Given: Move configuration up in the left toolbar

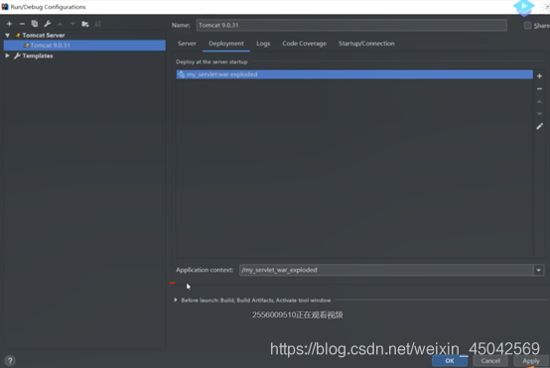Looking at the screenshot, I should point(60,24).
